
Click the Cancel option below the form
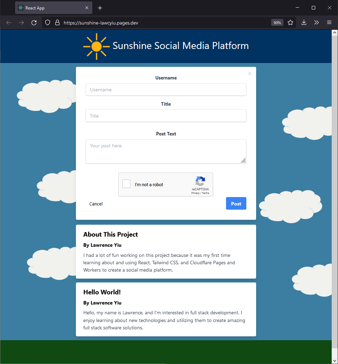click(96, 204)
